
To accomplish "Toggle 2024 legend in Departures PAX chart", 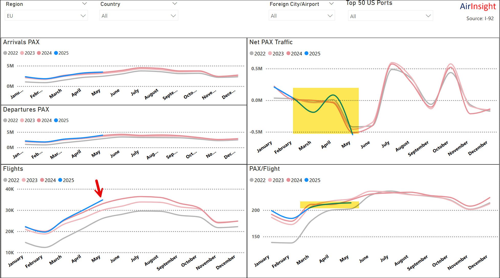I will pyautogui.click(x=39, y=120).
